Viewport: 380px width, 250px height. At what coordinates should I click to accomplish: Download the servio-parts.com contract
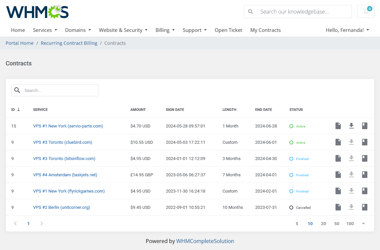pos(351,126)
